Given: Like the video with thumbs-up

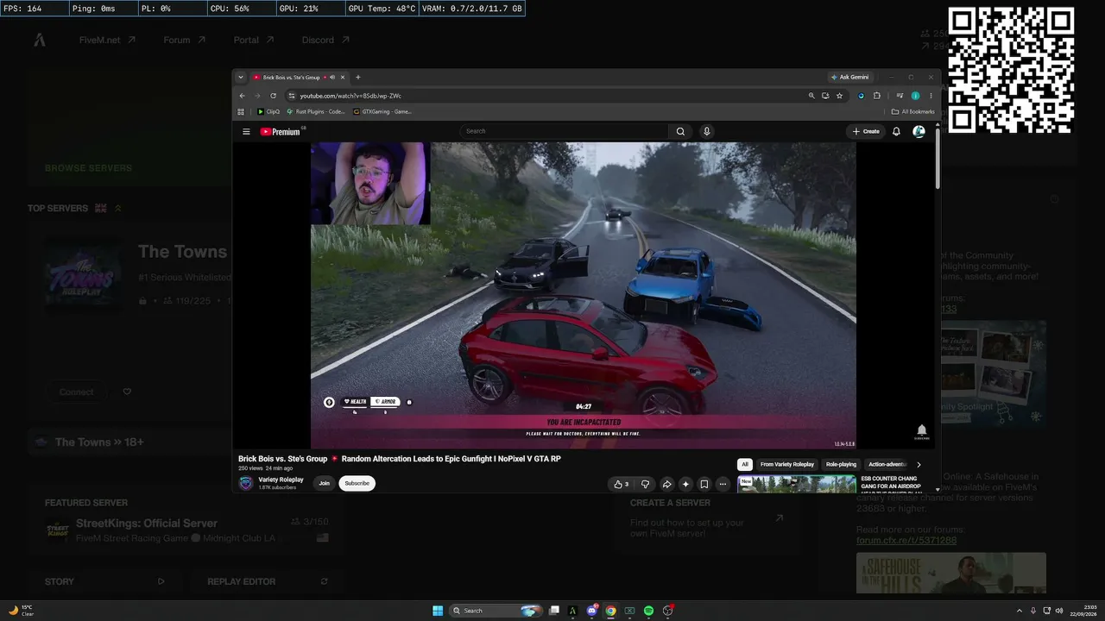Looking at the screenshot, I should point(621,484).
